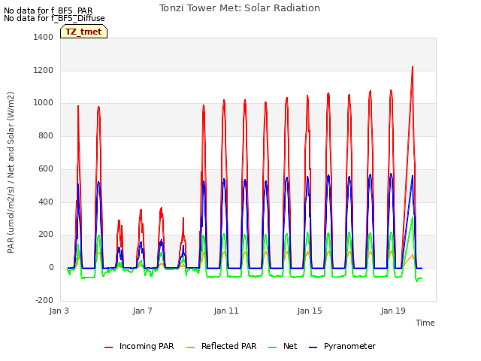Click the tallest green Net peak near 300
The image size is (481, 361).
tap(413, 217)
